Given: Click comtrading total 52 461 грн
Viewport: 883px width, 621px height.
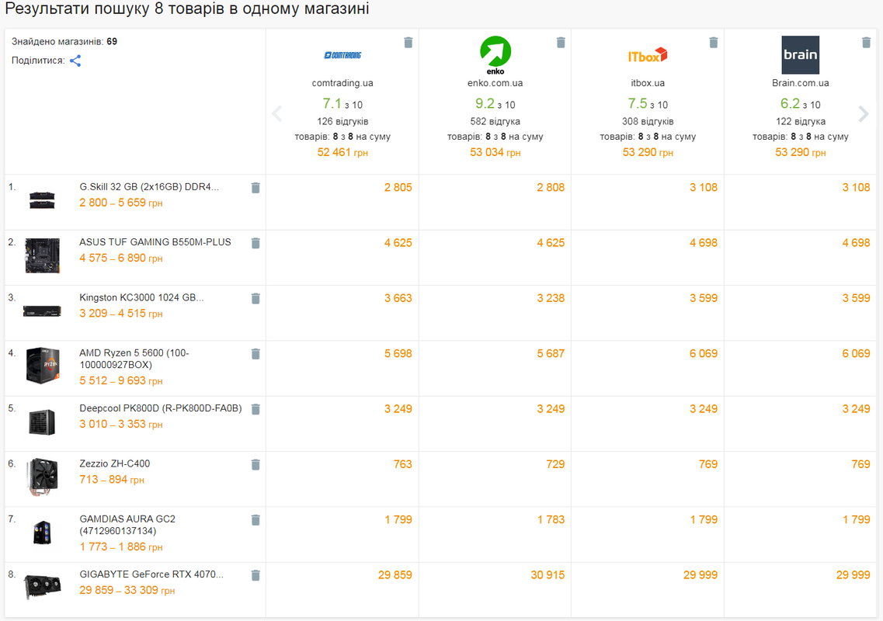Looking at the screenshot, I should click(x=342, y=153).
